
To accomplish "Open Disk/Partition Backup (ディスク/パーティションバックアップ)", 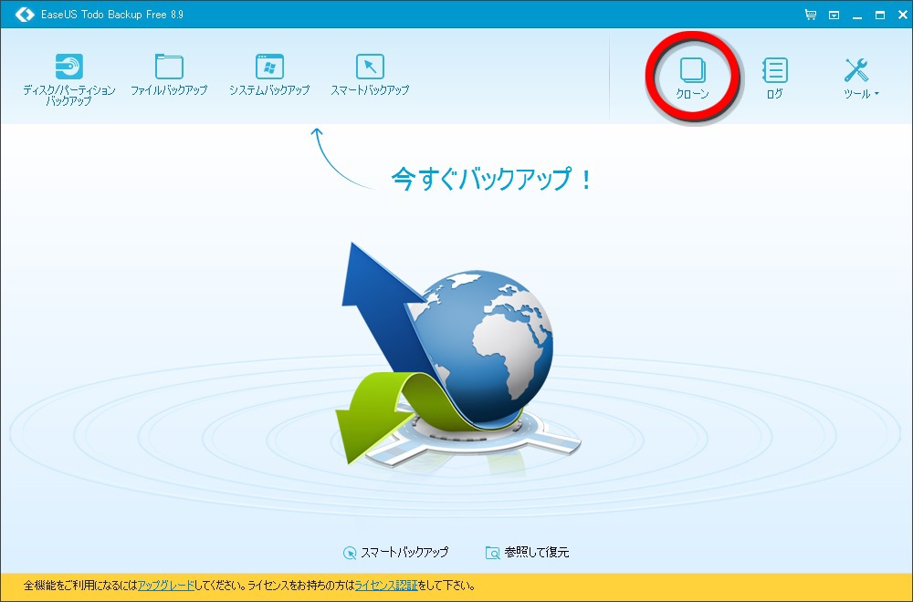I will [68, 79].
